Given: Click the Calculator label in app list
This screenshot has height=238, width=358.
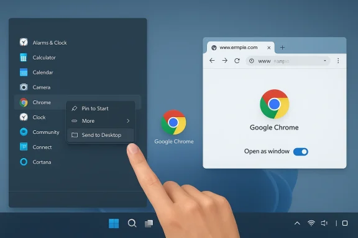Looking at the screenshot, I should (x=44, y=58).
